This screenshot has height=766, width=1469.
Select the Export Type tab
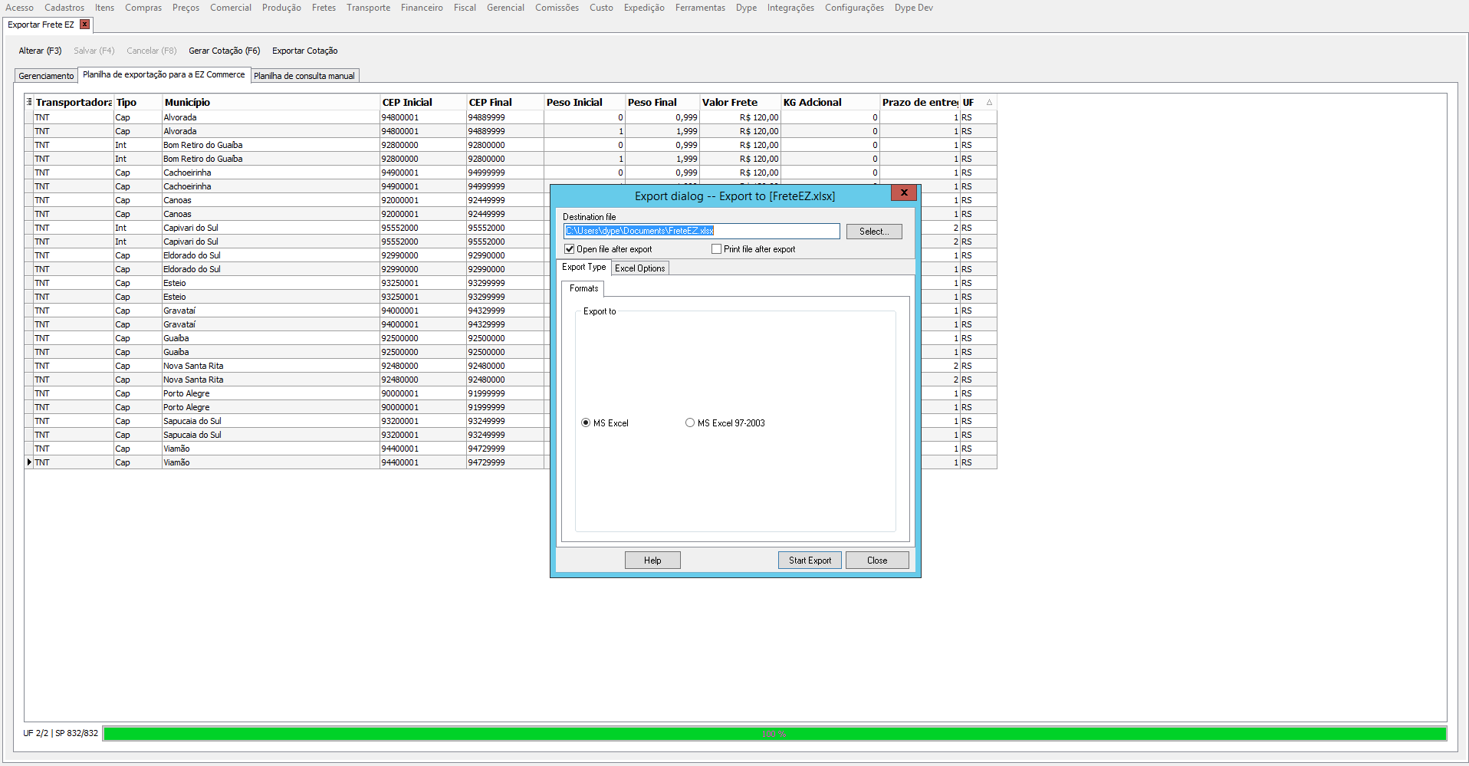[x=583, y=267]
